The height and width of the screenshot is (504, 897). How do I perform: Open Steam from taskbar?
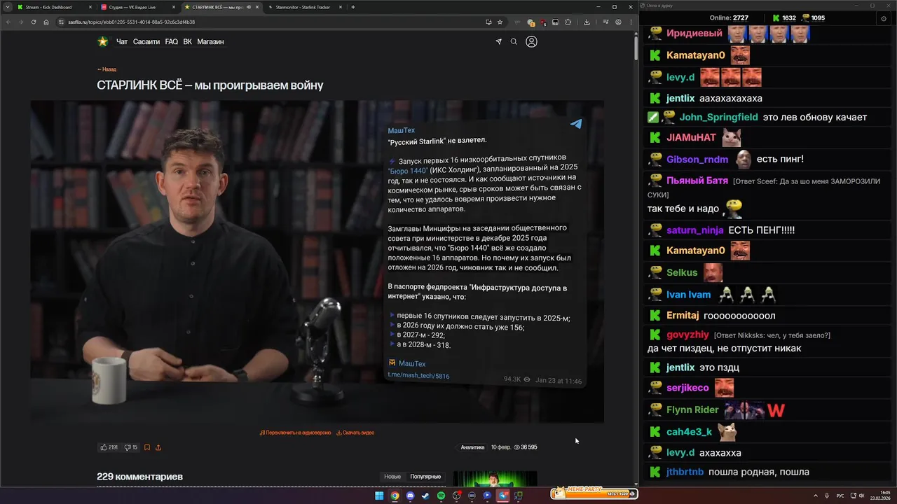(x=425, y=496)
